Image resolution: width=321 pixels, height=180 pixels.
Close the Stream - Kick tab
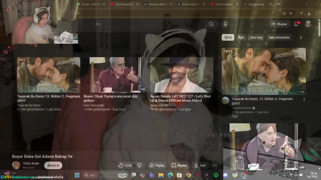pos(104,4)
